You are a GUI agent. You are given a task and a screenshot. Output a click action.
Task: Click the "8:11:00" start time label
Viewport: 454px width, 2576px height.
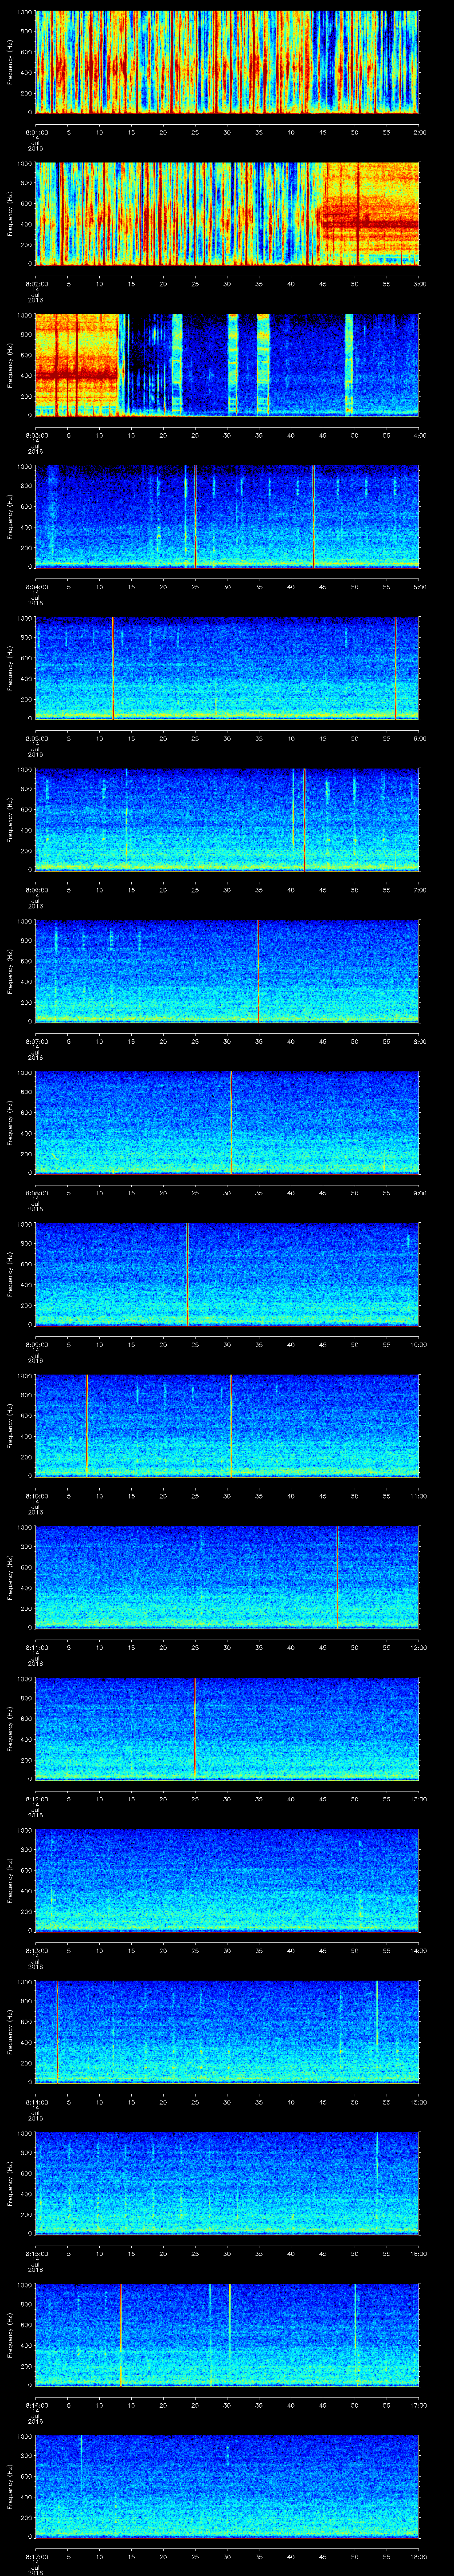[x=36, y=1648]
